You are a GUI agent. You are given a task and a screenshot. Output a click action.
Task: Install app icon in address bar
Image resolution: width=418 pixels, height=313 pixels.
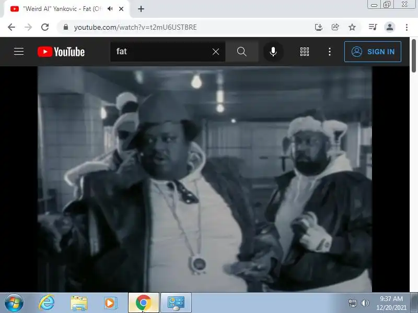(x=319, y=27)
